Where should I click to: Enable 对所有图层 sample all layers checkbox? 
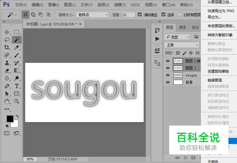179,14
